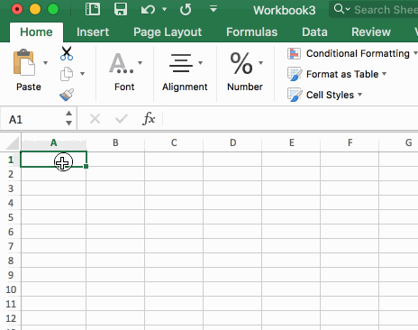The width and height of the screenshot is (418, 330).
Task: Click the Conditional Formatting label
Action: click(x=358, y=53)
